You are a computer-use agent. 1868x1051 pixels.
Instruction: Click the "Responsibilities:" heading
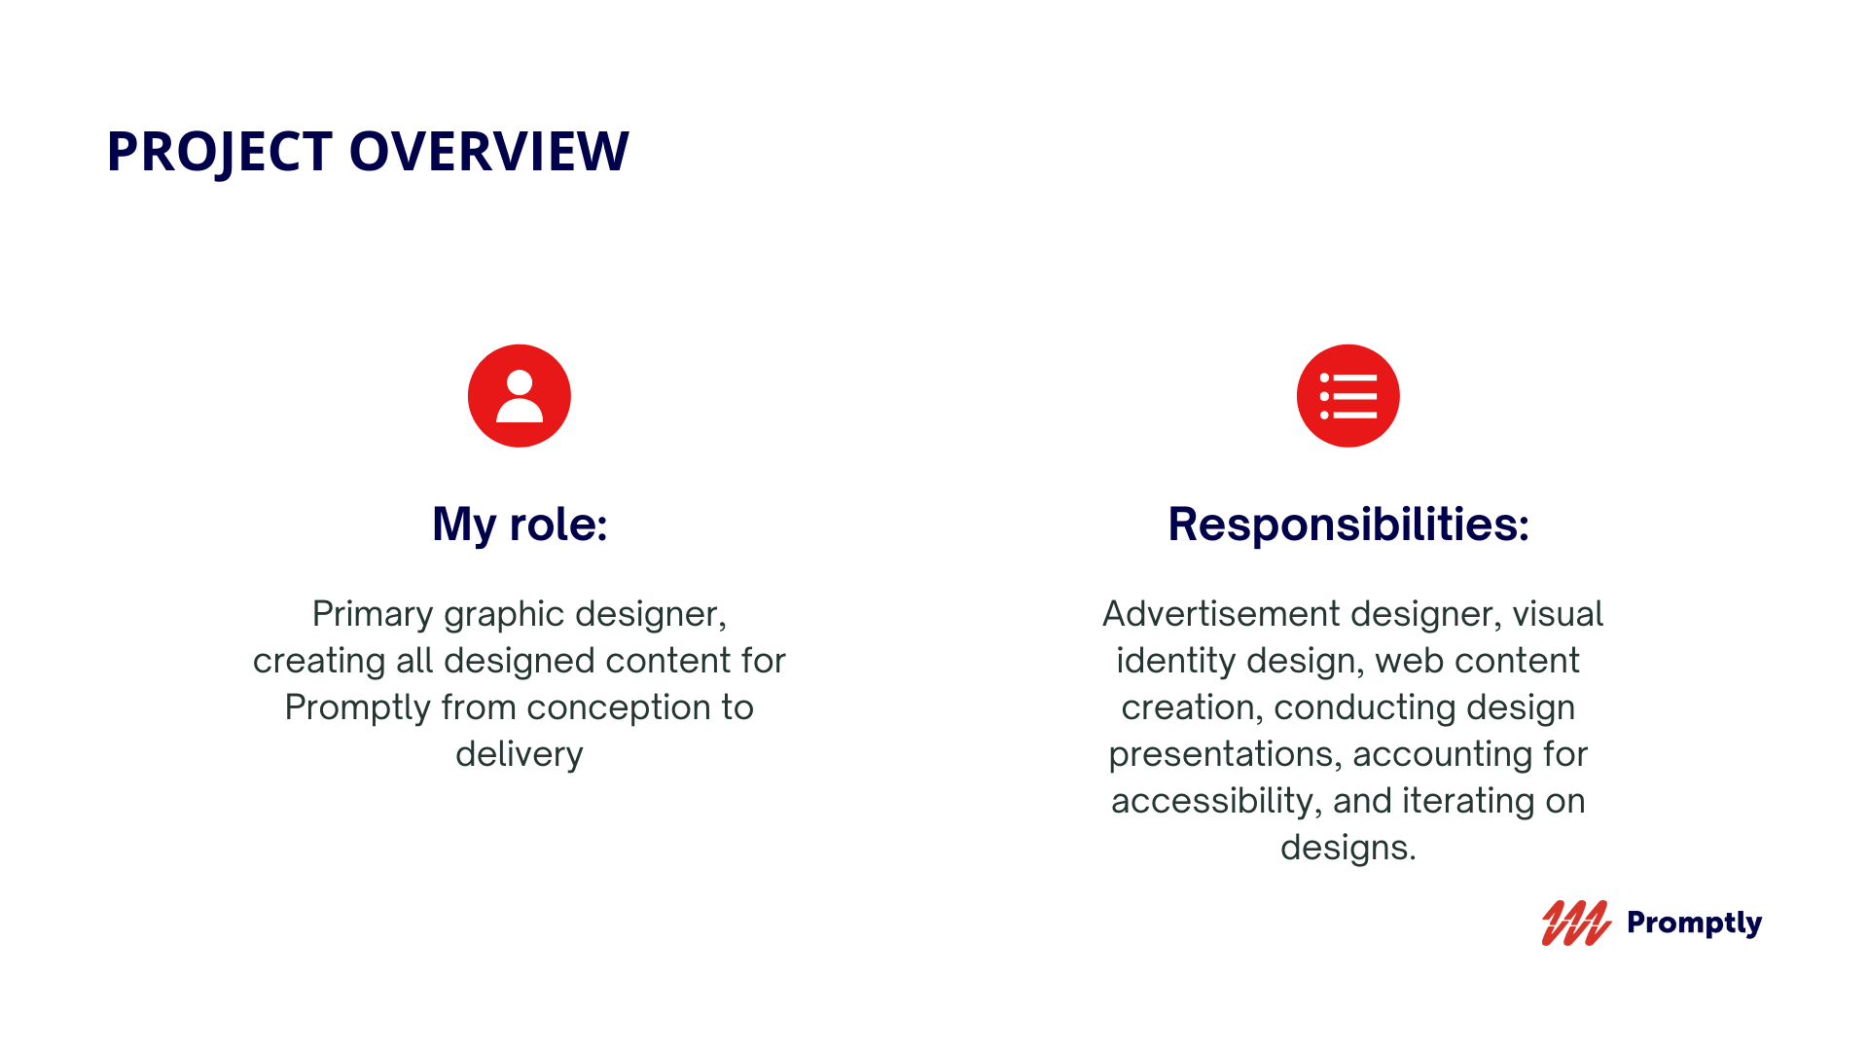[x=1347, y=524]
